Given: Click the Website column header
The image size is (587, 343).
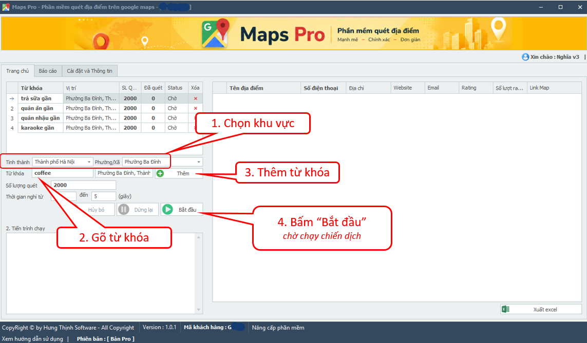Looking at the screenshot, I should [408, 88].
